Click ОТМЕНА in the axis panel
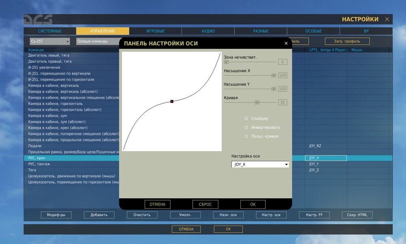The width and height of the screenshot is (406, 244). 158,204
